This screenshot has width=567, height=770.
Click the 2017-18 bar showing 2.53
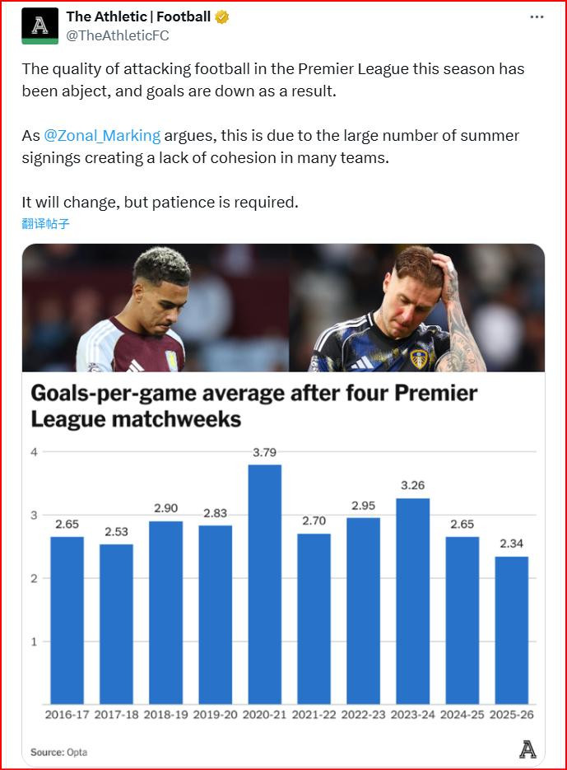(116, 624)
